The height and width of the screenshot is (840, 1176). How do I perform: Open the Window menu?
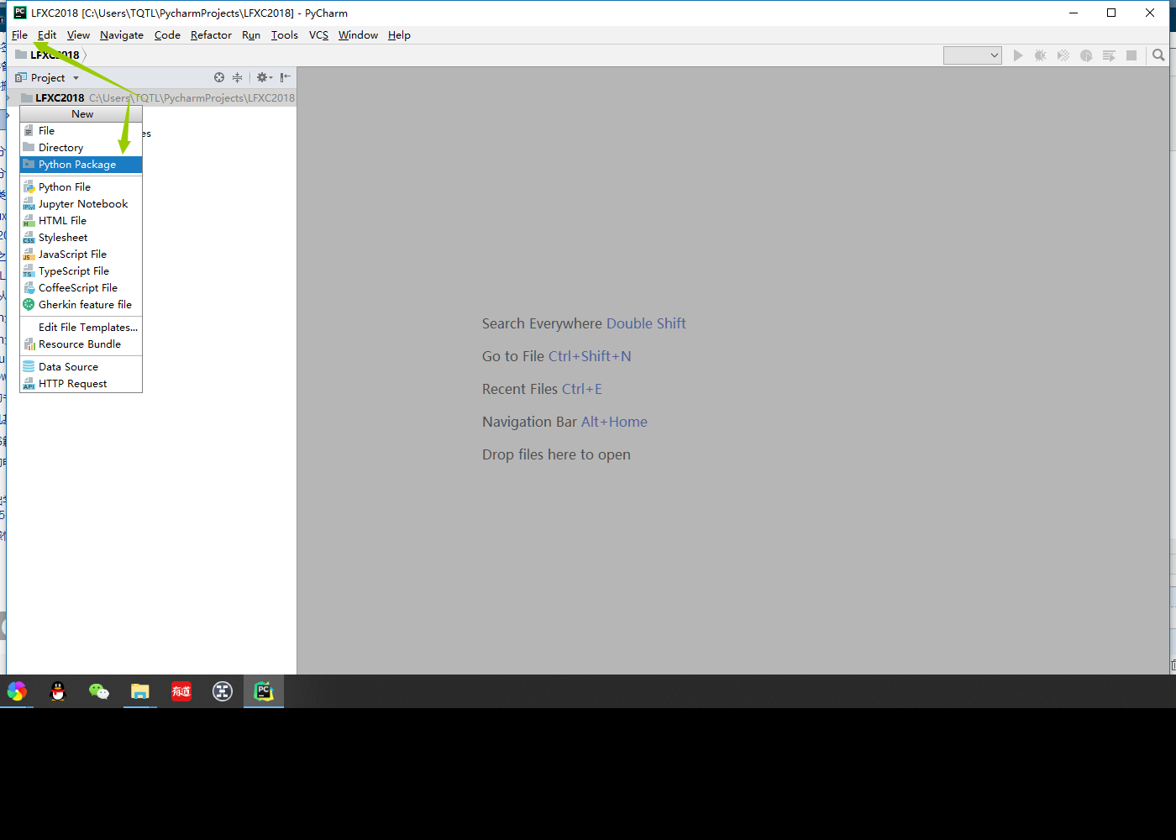pos(358,35)
